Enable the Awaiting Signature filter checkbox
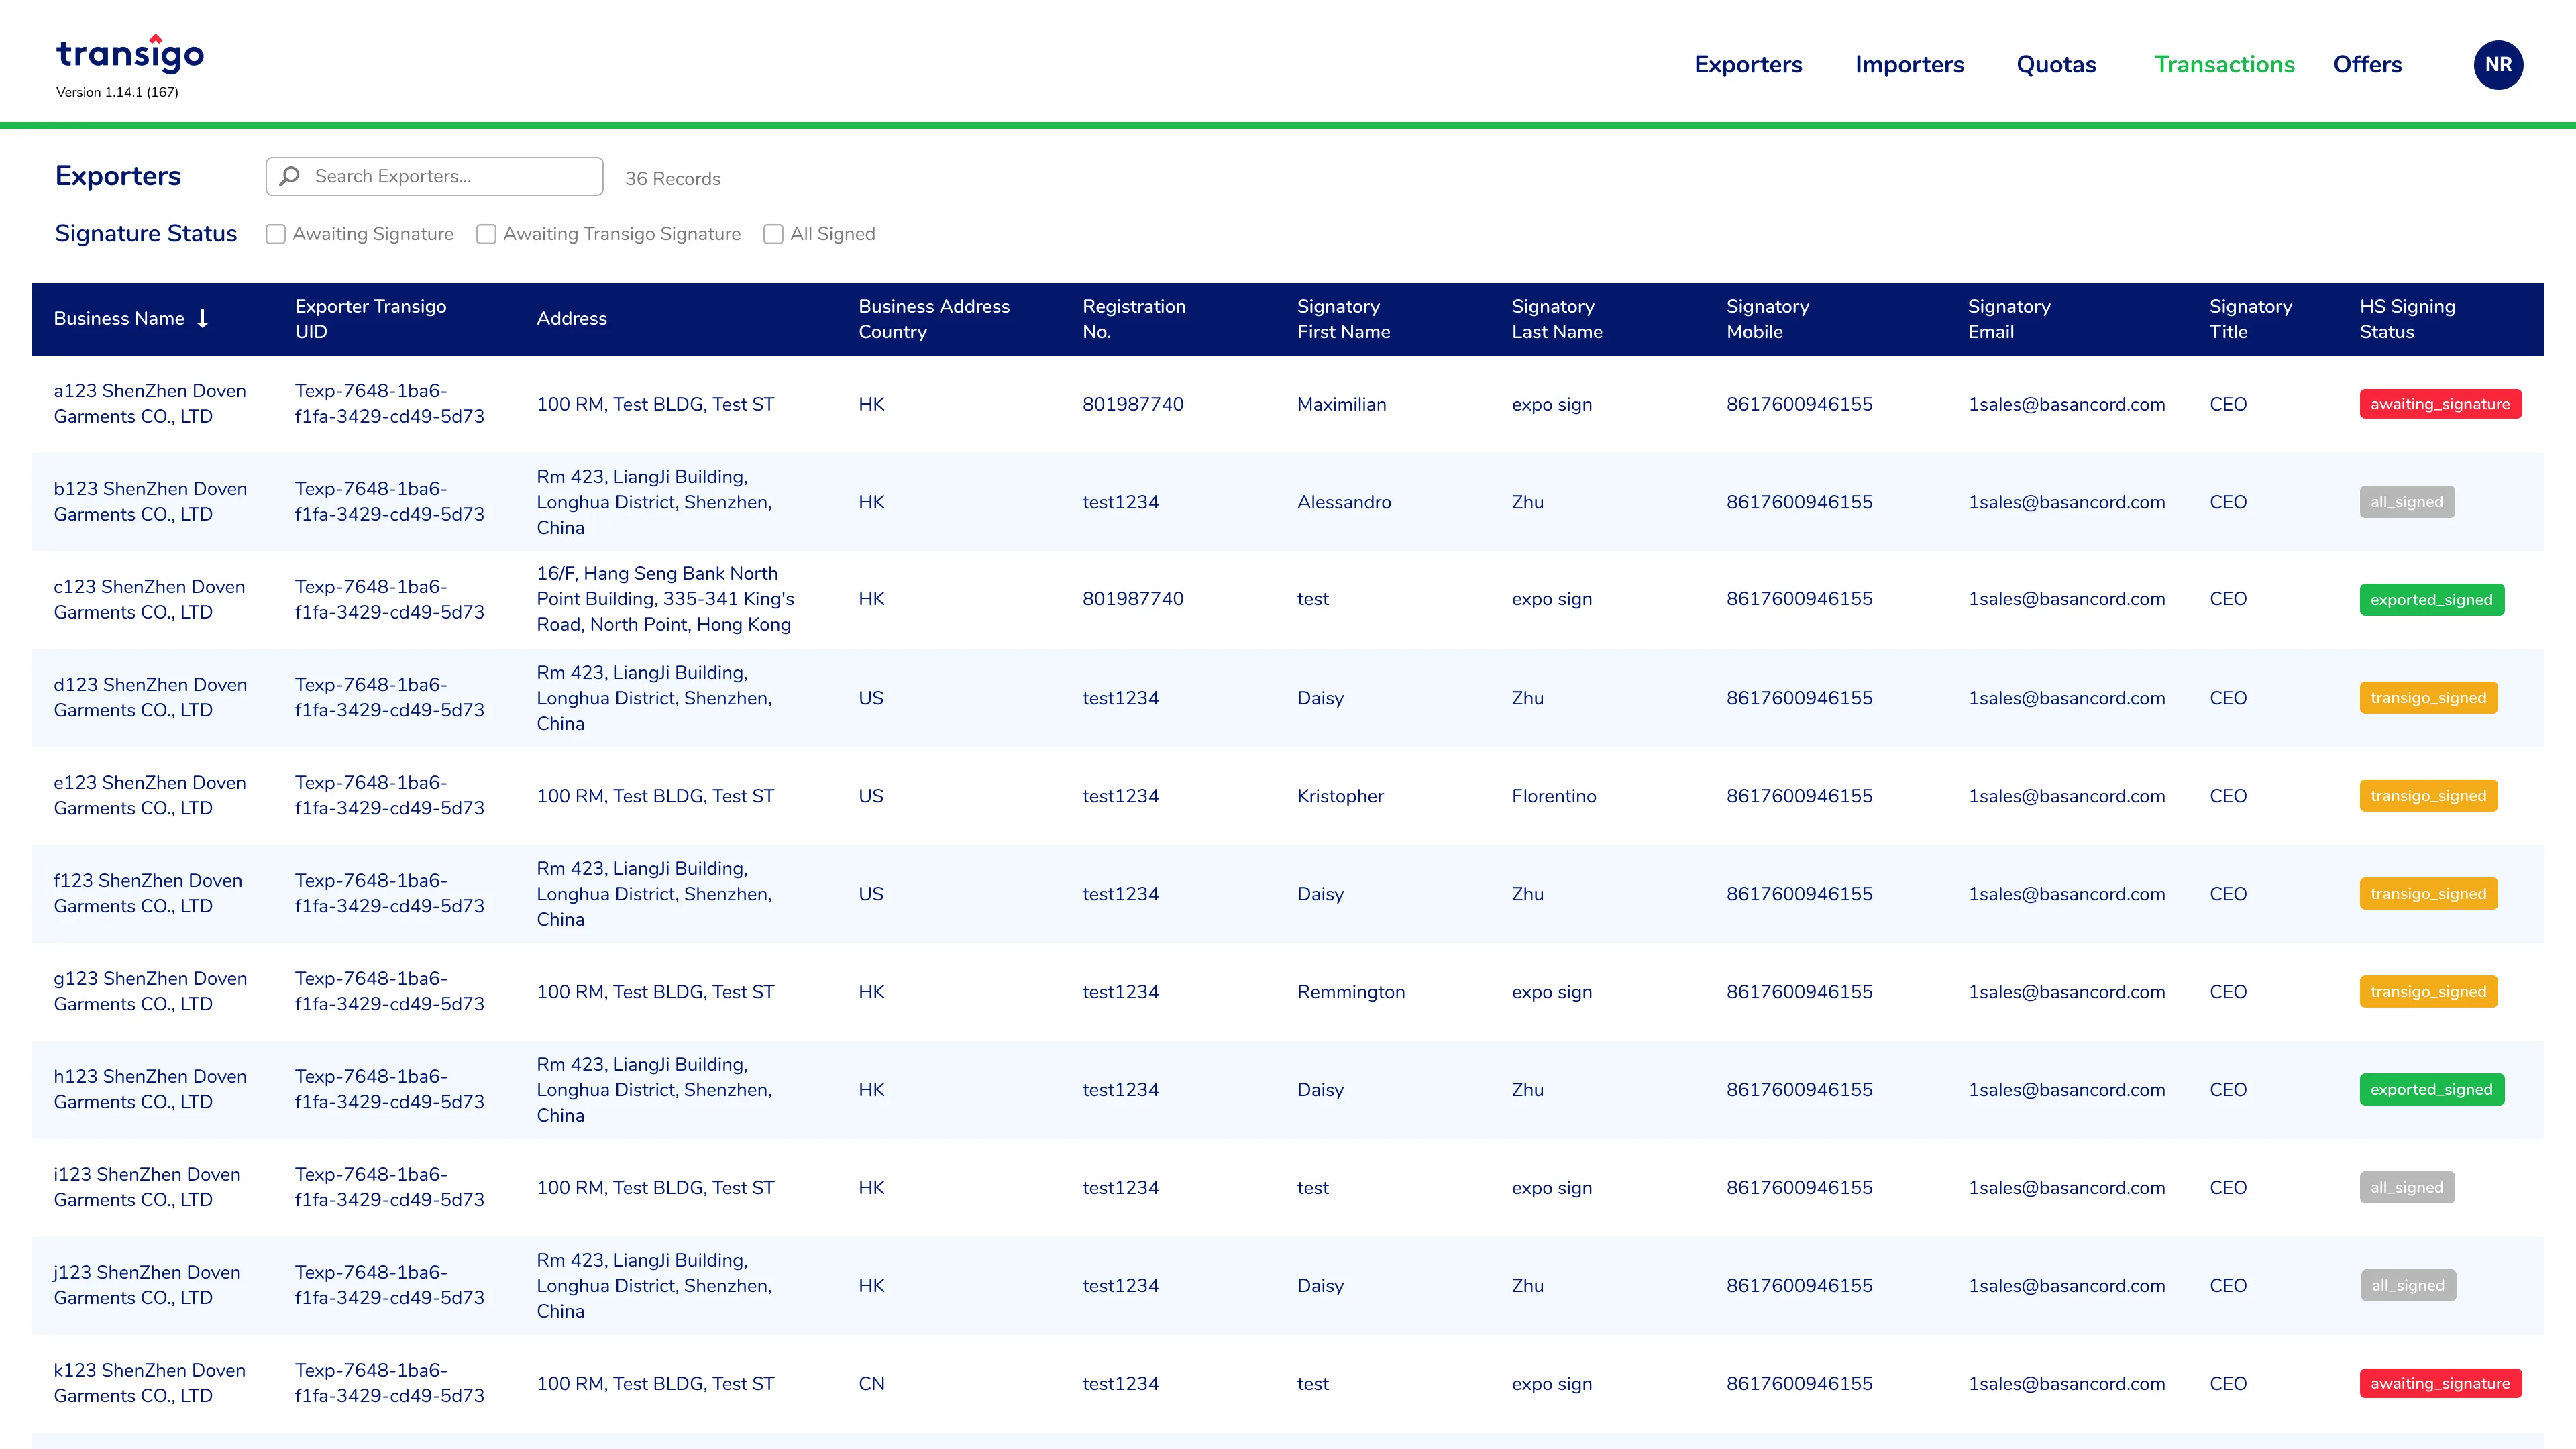The height and width of the screenshot is (1449, 2576). pyautogui.click(x=276, y=234)
